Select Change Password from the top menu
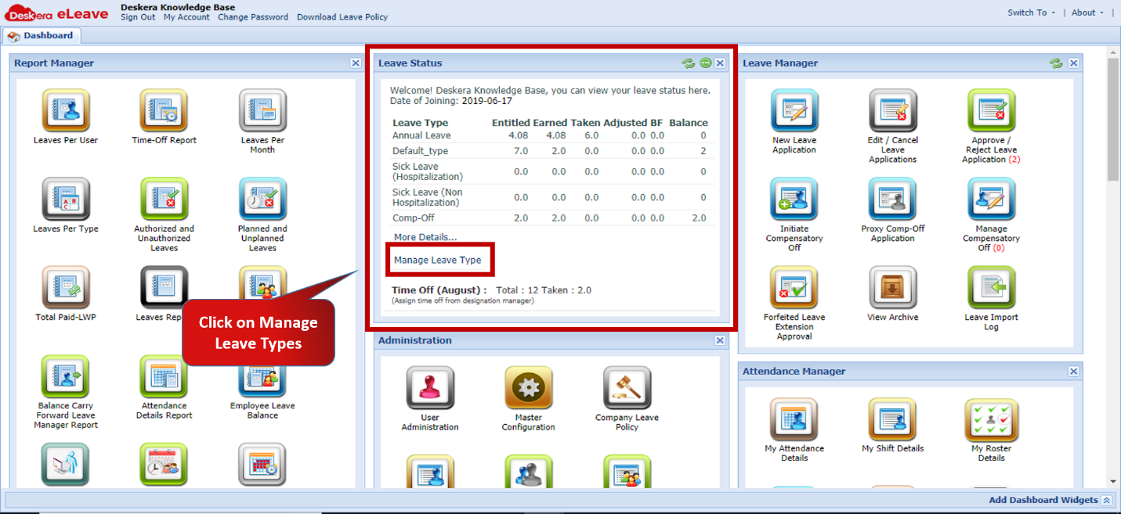The height and width of the screenshot is (514, 1121). [252, 16]
